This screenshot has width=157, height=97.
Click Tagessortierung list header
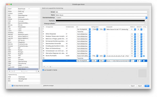tap(13, 75)
